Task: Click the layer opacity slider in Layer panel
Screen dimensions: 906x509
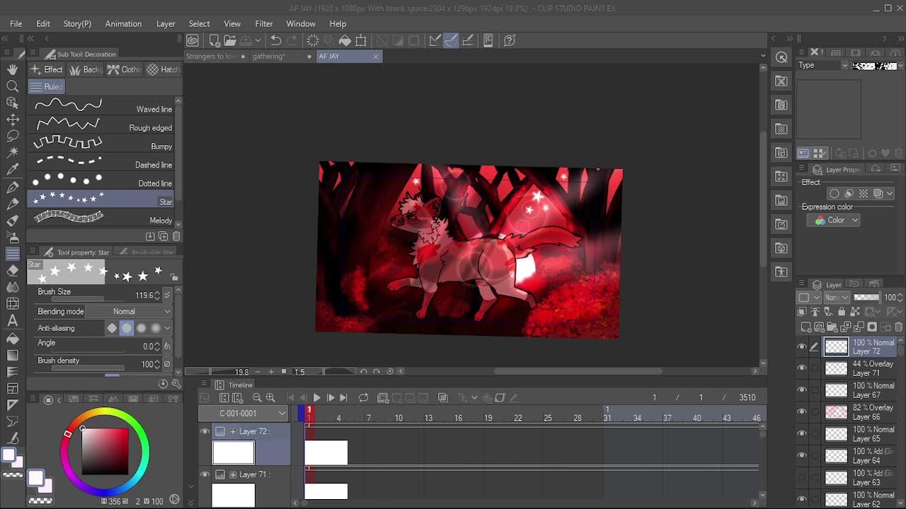Action: click(x=866, y=298)
